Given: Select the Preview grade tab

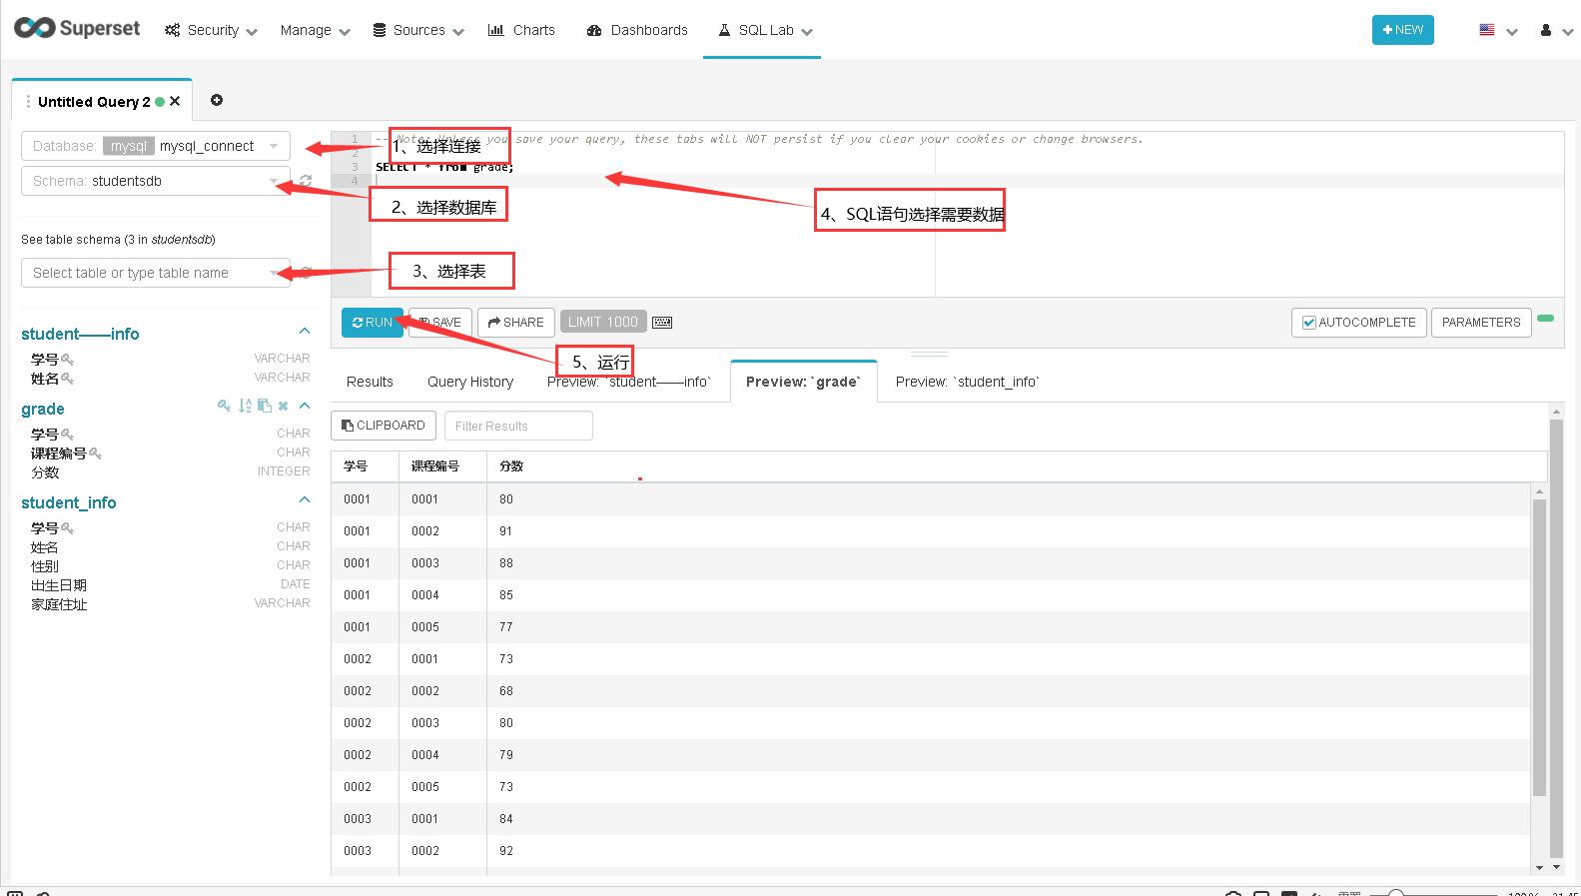Looking at the screenshot, I should point(803,382).
